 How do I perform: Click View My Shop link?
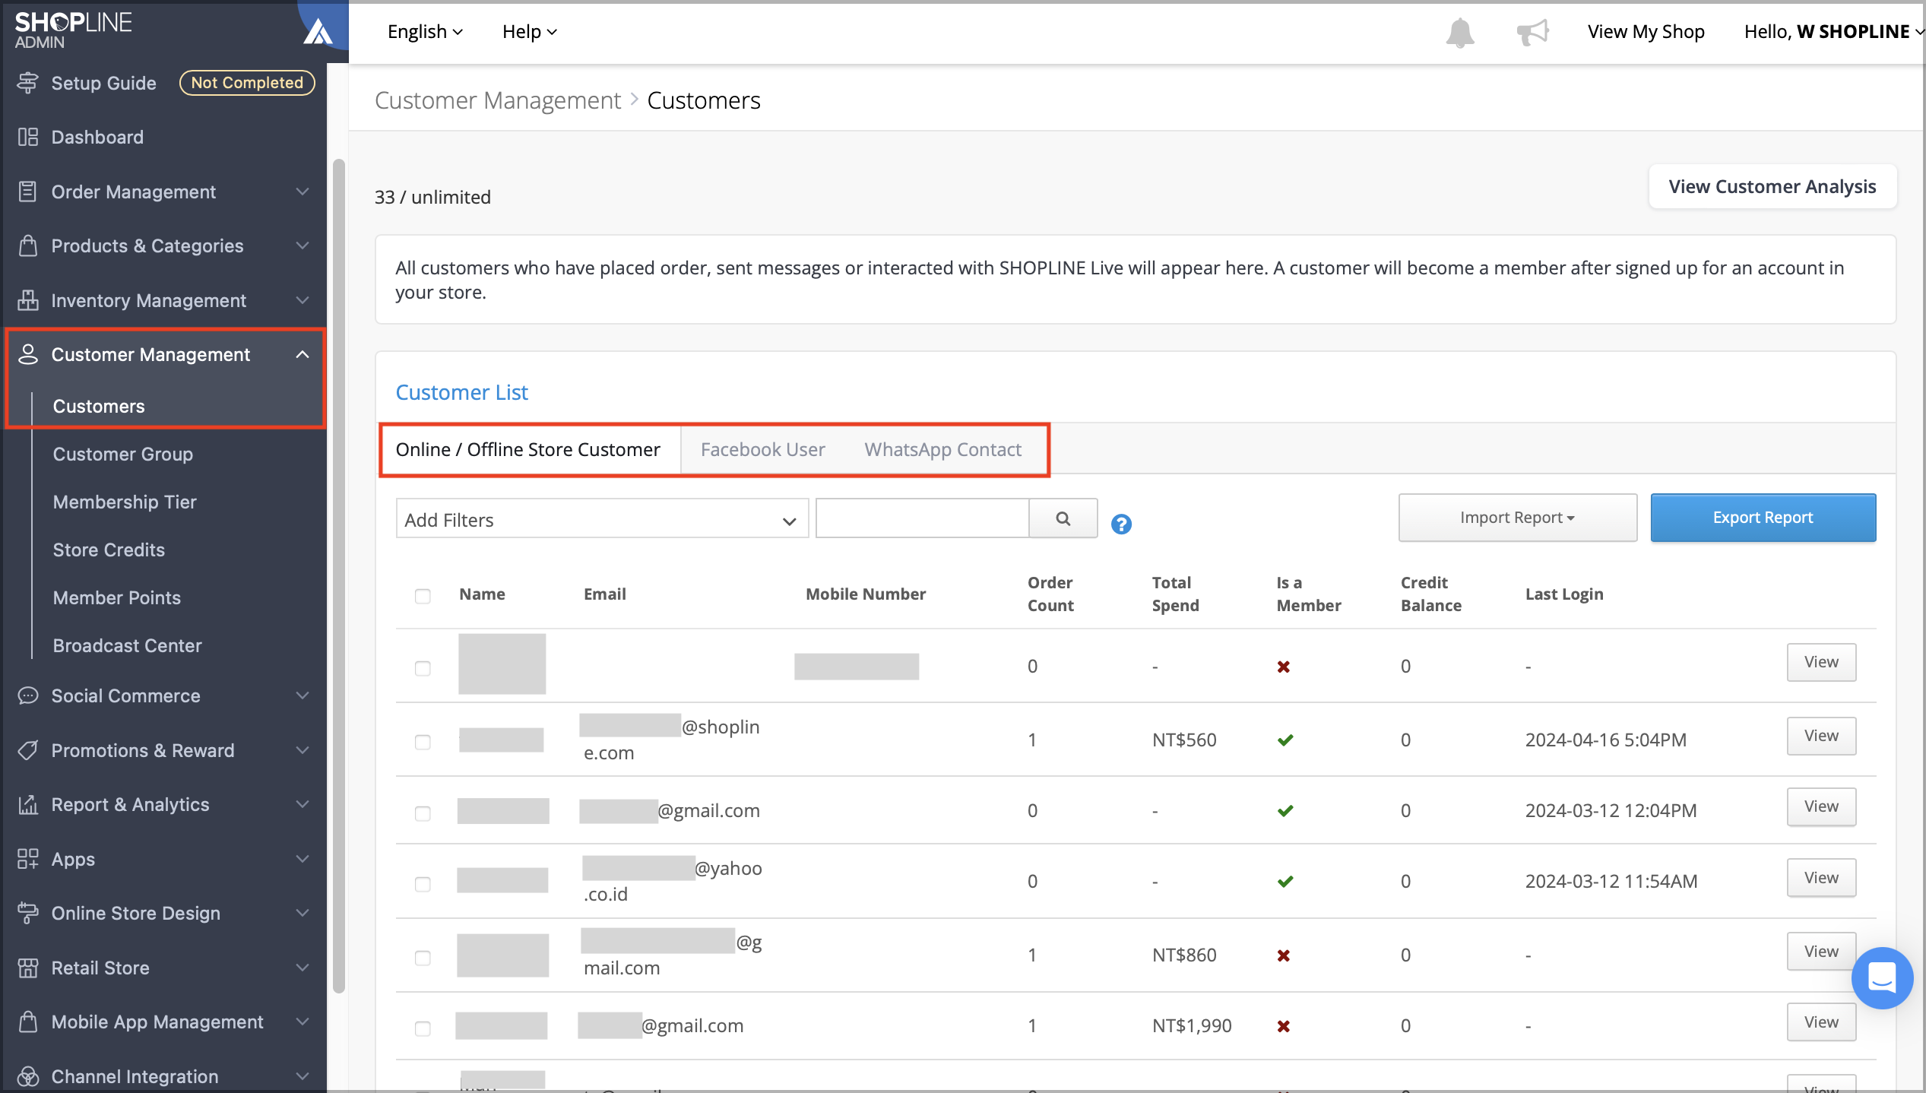pos(1646,31)
